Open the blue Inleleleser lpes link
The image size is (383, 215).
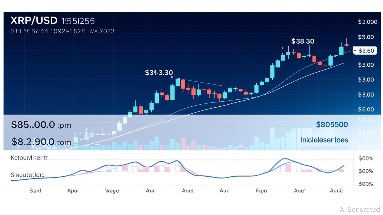click(x=324, y=140)
